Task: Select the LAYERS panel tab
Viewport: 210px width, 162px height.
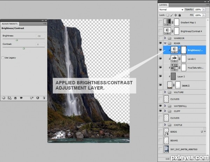Action: [x=163, y=5]
